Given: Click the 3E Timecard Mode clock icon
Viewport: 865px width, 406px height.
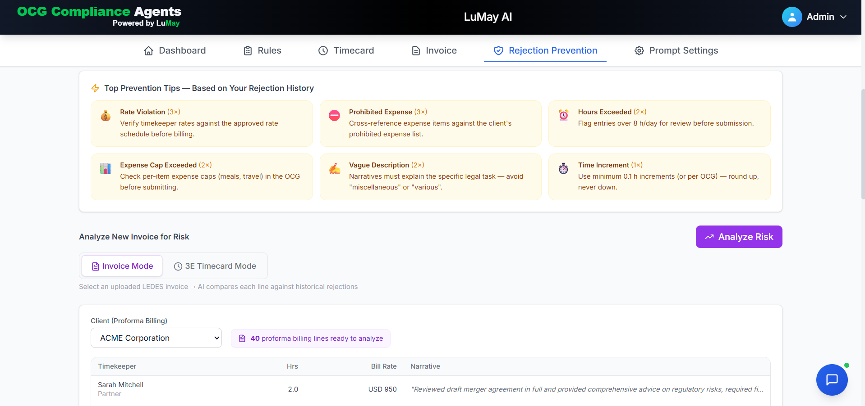Looking at the screenshot, I should 178,266.
